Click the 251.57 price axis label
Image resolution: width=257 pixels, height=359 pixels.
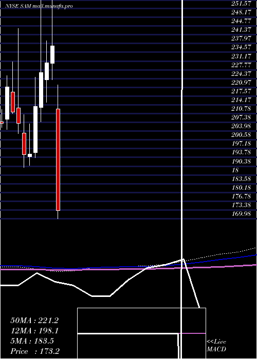pyautogui.click(x=241, y=3)
